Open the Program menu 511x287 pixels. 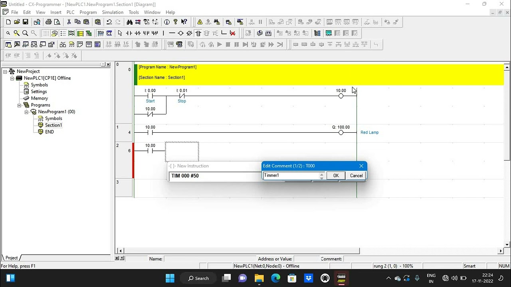click(88, 12)
